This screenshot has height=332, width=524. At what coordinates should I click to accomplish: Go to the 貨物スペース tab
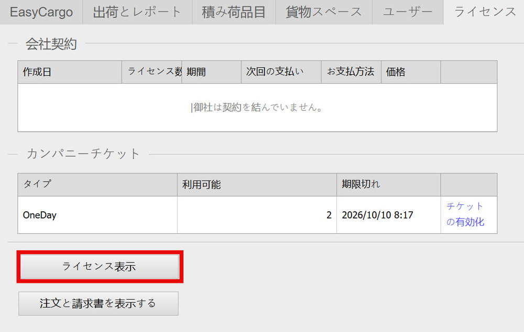[x=324, y=12]
